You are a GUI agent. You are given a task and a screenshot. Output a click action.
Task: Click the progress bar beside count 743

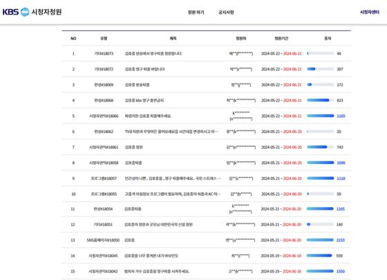[x=321, y=147]
